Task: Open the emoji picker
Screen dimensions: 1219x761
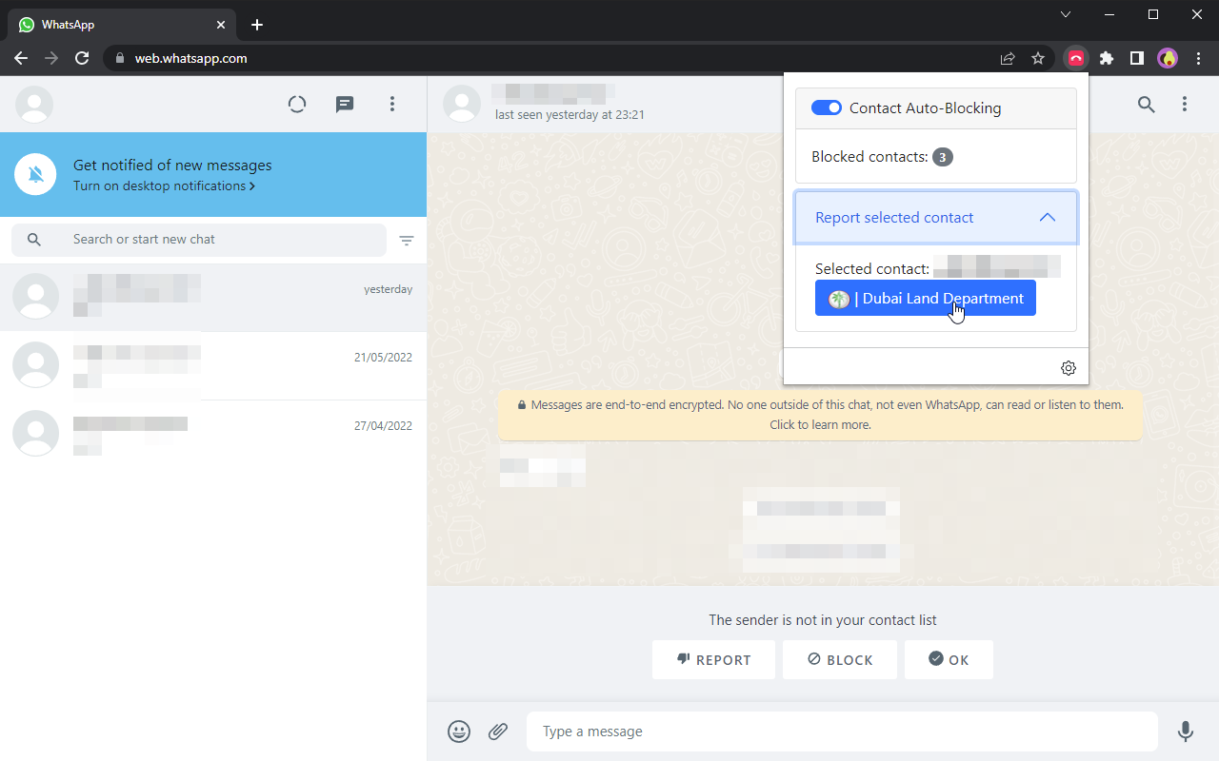Action: pyautogui.click(x=459, y=732)
